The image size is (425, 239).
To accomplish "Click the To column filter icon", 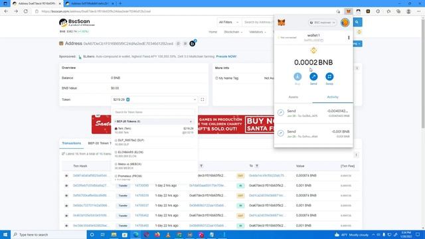I will (x=257, y=166).
